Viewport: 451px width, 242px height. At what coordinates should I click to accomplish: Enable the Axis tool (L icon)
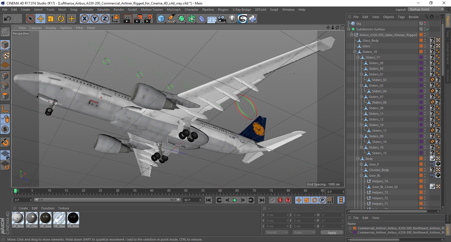[x=5, y=109]
